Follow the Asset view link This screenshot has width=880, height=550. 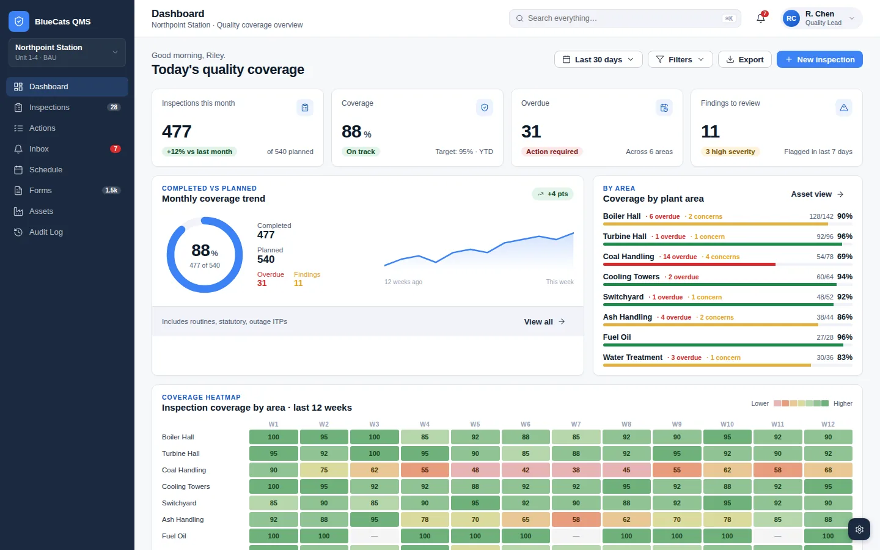tap(818, 194)
